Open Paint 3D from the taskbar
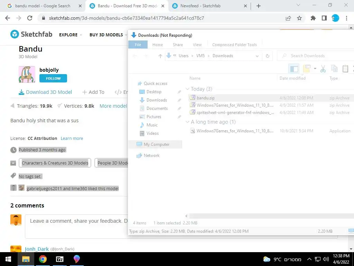Image resolution: width=354 pixels, height=266 pixels. click(x=76, y=259)
